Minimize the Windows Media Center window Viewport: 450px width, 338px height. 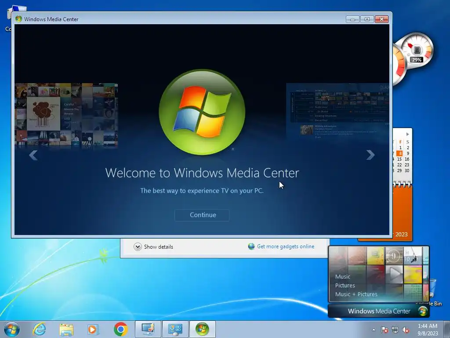pyautogui.click(x=353, y=19)
